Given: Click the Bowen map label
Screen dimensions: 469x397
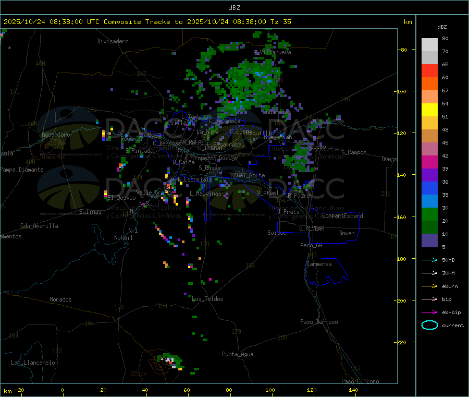Looking at the screenshot, I should coord(347,233).
